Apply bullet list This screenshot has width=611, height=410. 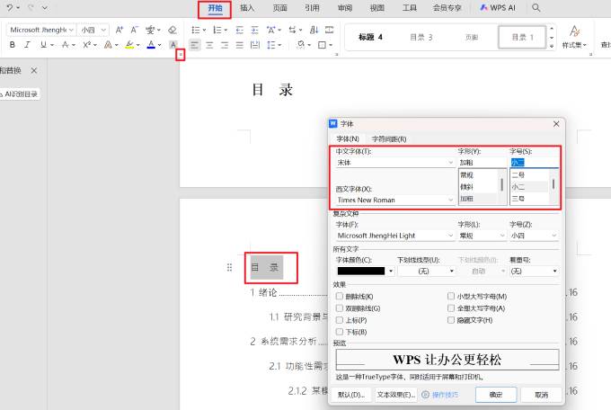pos(196,30)
